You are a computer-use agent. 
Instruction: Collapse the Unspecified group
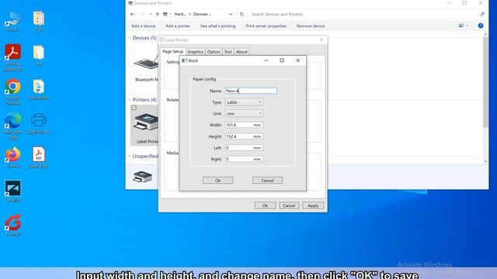click(x=130, y=156)
